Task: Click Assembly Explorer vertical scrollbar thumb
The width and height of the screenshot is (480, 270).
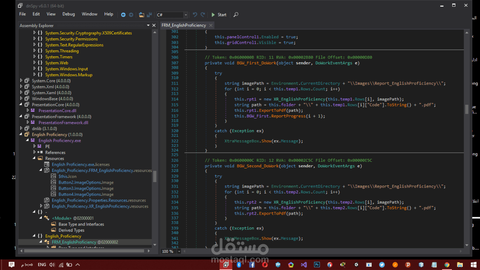Action: click(x=155, y=176)
